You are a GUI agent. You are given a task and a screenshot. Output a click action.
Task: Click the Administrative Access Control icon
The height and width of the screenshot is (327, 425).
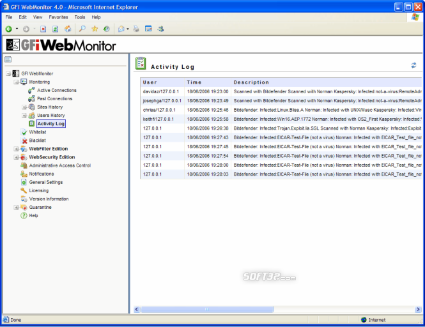click(24, 165)
